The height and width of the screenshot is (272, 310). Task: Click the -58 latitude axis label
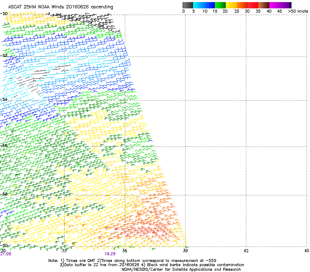point(4,194)
